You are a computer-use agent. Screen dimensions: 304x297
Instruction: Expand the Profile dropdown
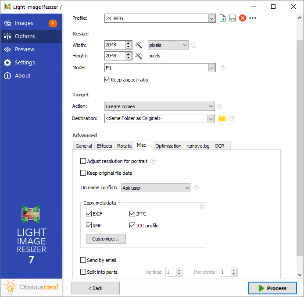(x=211, y=18)
